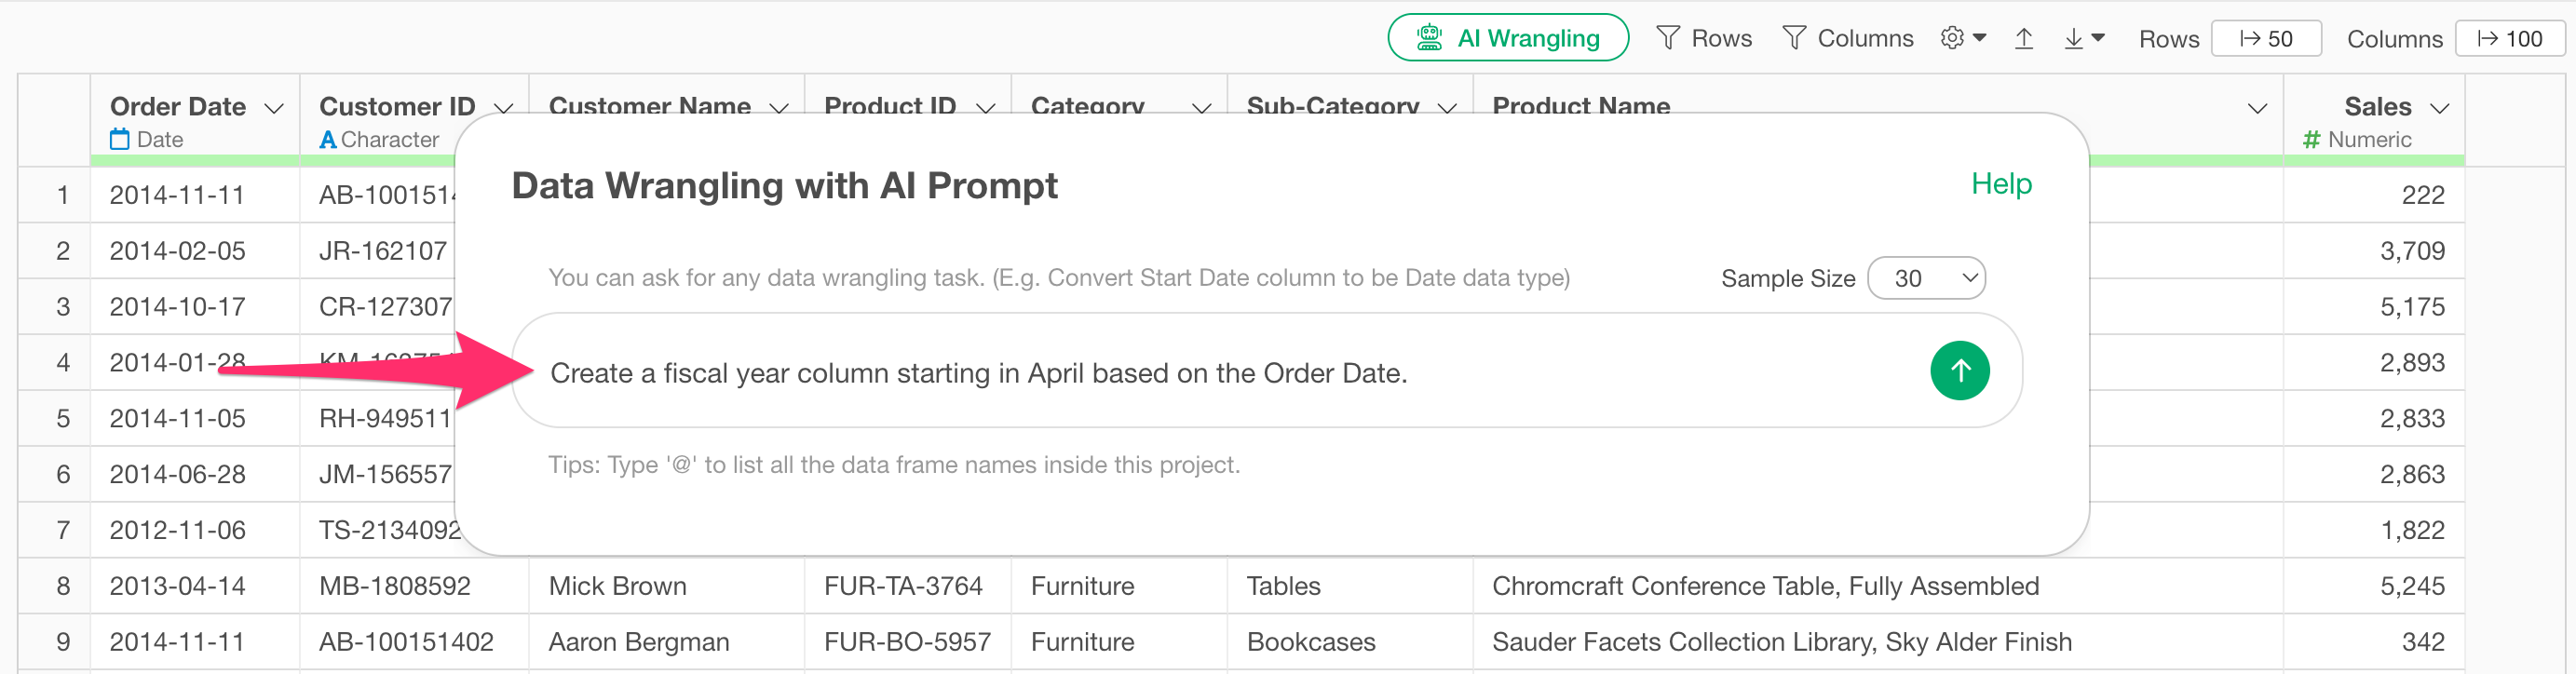This screenshot has width=2576, height=674.
Task: Click the Rows limit 50 field
Action: pos(2266,38)
